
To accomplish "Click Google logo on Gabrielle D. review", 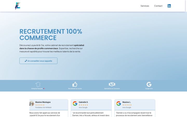I will pyautogui.click(x=75, y=103).
